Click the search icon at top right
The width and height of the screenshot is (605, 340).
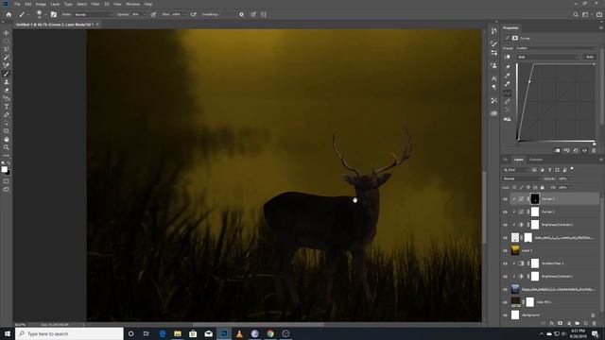click(x=576, y=14)
